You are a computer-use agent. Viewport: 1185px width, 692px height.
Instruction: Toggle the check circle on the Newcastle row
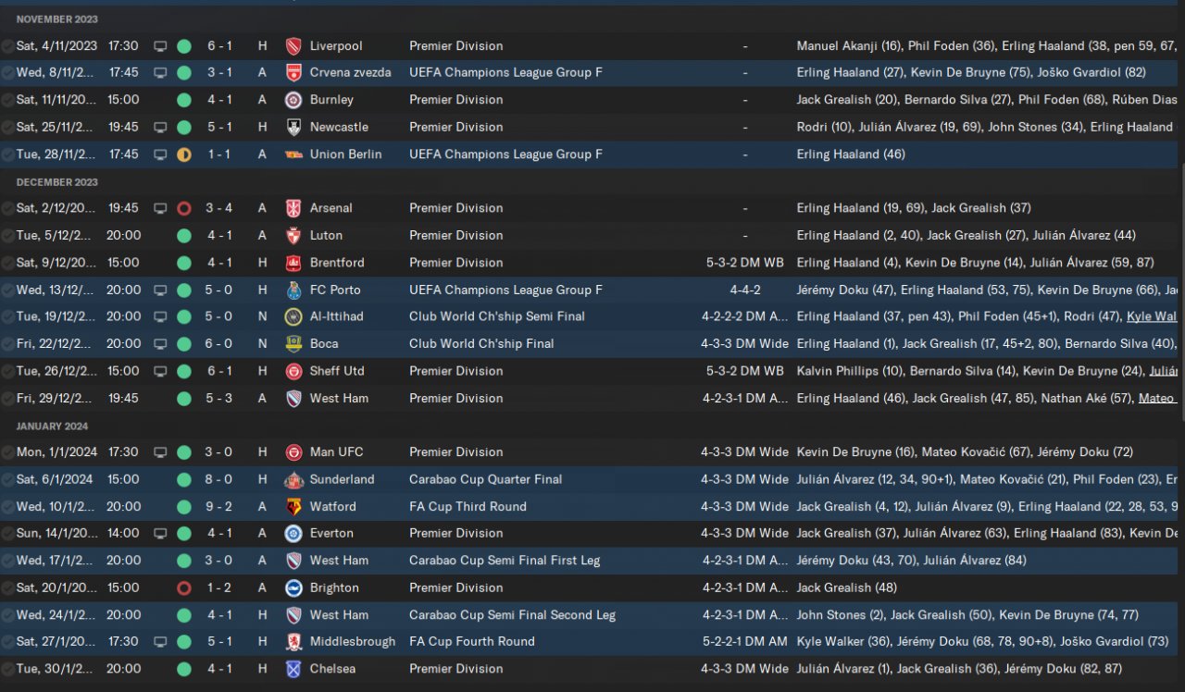(7, 127)
